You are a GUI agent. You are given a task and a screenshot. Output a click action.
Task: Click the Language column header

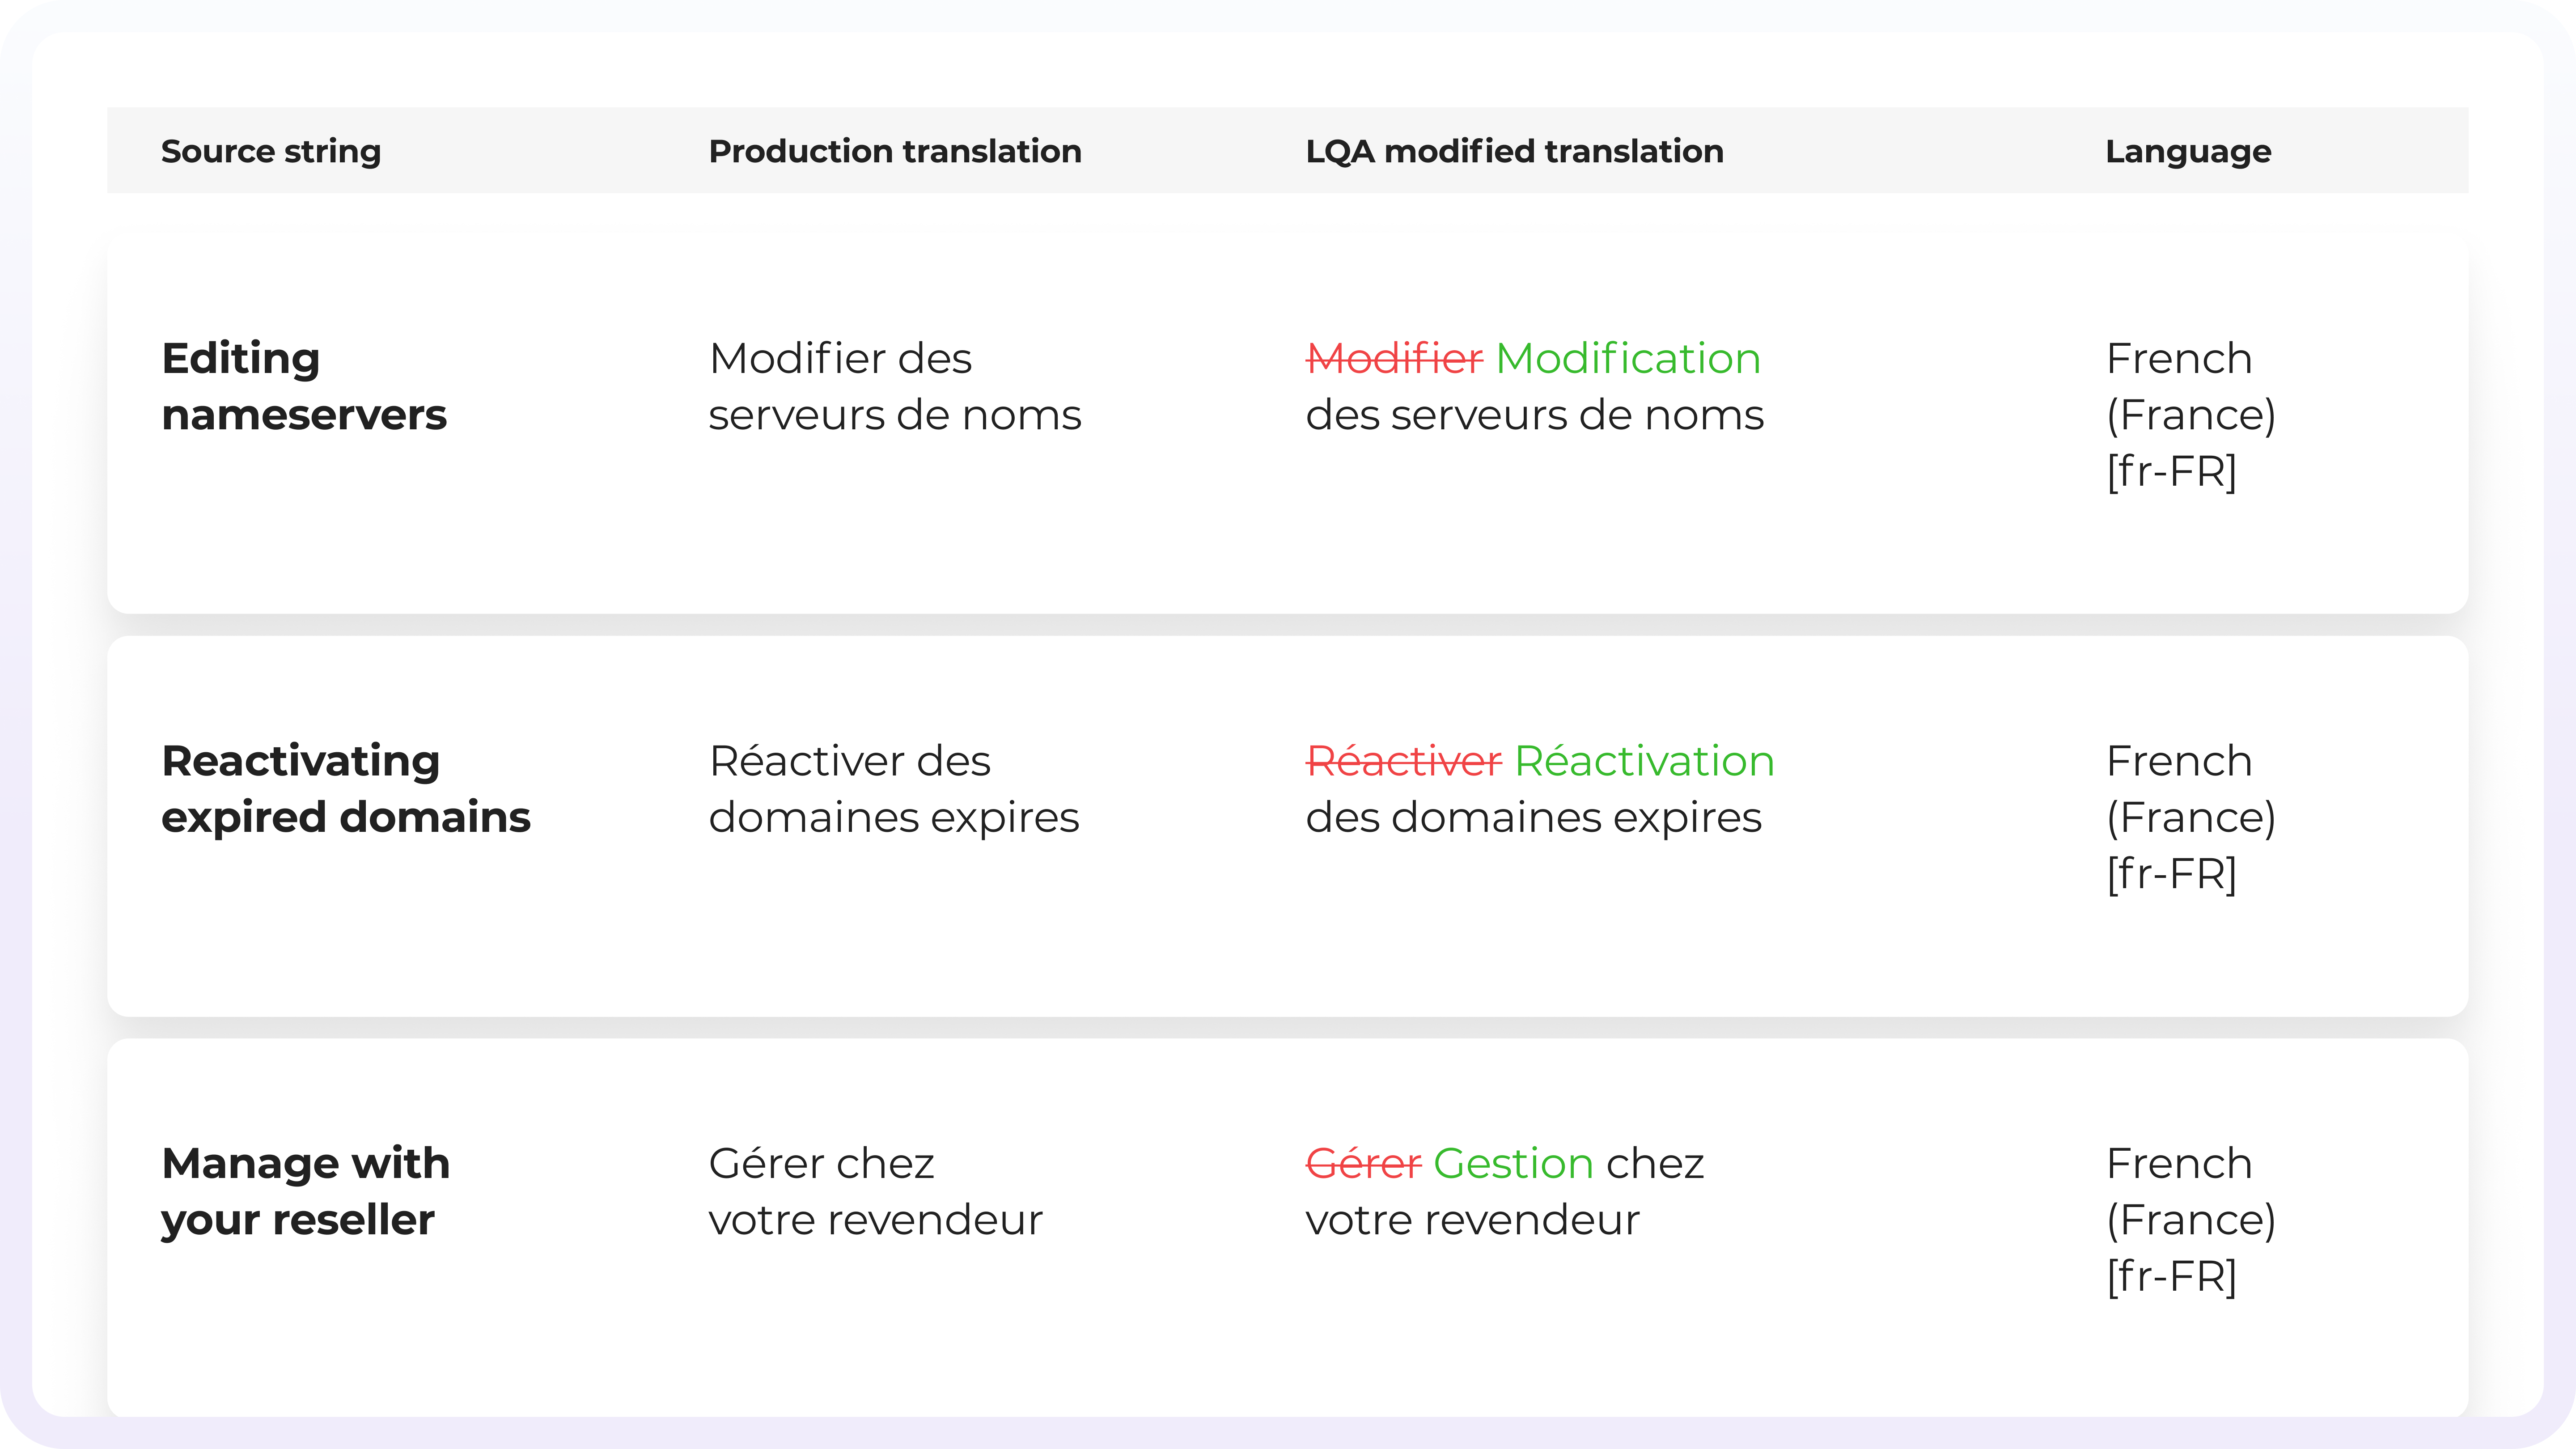point(2188,151)
